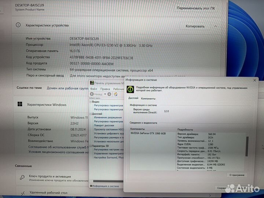
Task: Click Ссылки по теме label
Action: [x=29, y=88]
